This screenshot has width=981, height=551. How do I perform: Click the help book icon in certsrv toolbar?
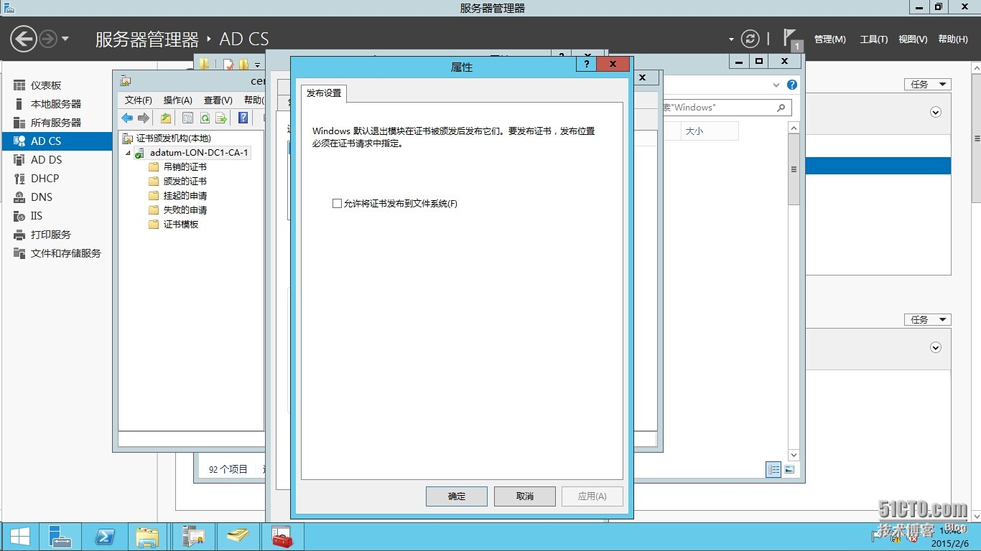coord(243,118)
